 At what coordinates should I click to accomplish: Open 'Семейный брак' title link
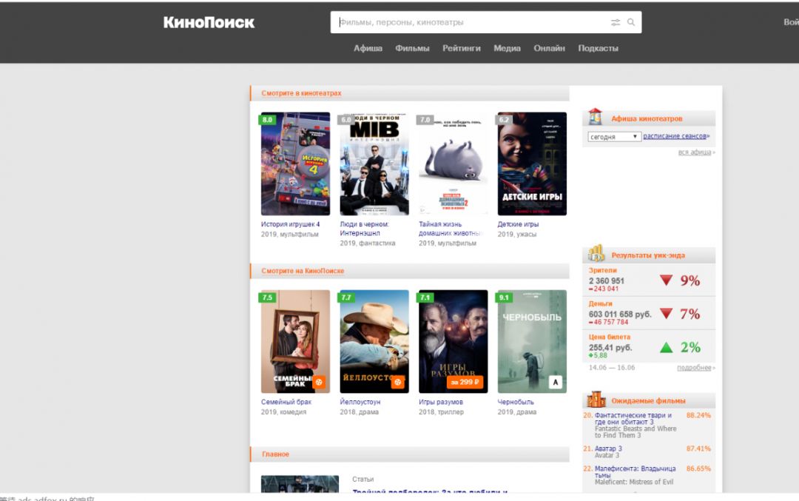tap(286, 402)
